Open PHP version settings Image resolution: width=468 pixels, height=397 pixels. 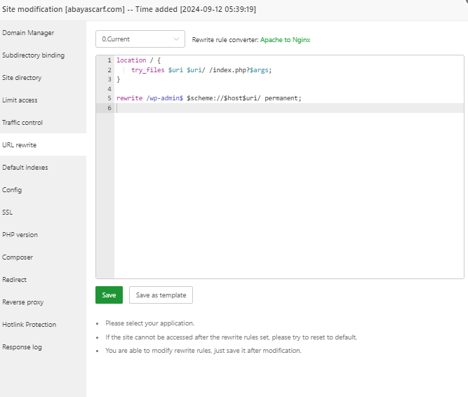(20, 235)
